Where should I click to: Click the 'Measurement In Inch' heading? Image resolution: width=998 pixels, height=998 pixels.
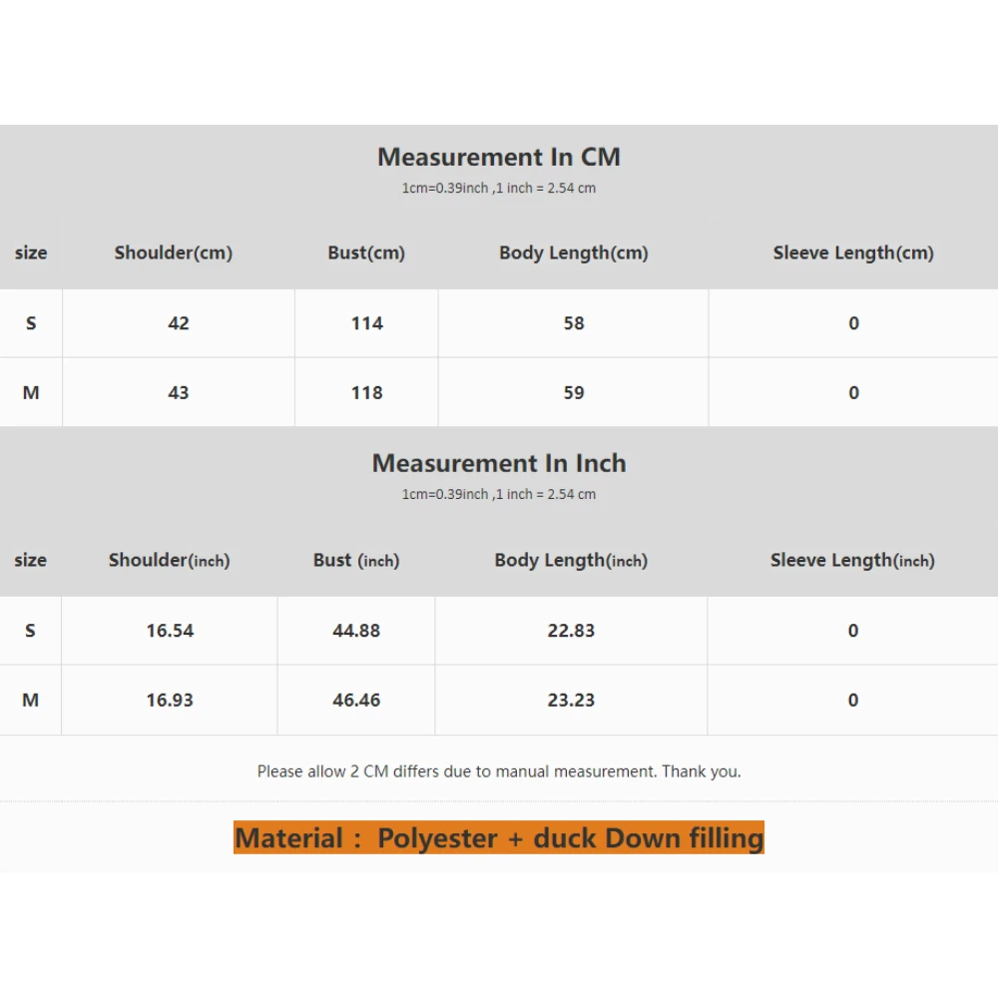coord(498,463)
